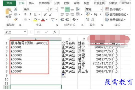Select row 5 header
The image size is (135, 90).
(x=7, y=59)
